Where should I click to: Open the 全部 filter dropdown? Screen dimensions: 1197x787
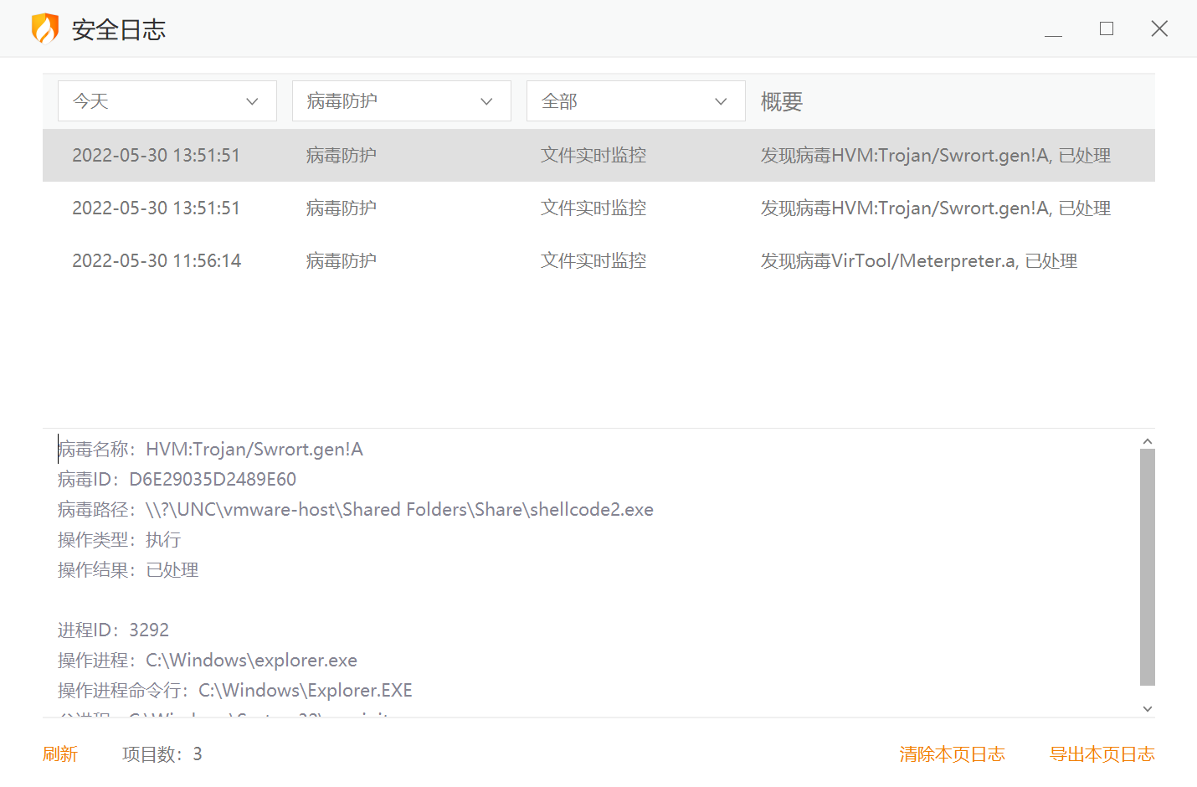click(635, 101)
